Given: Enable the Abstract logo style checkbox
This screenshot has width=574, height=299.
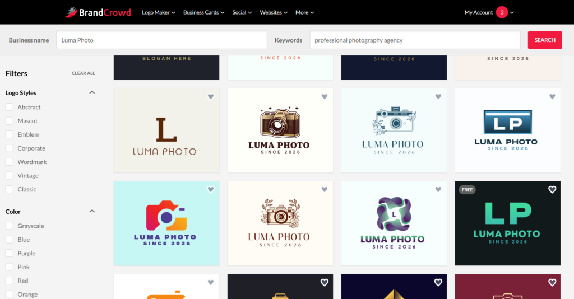Looking at the screenshot, I should (10, 107).
